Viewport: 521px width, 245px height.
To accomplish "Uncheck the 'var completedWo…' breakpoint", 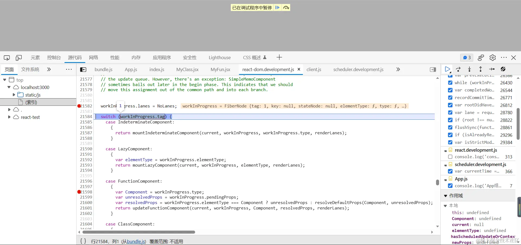I will [450, 90].
